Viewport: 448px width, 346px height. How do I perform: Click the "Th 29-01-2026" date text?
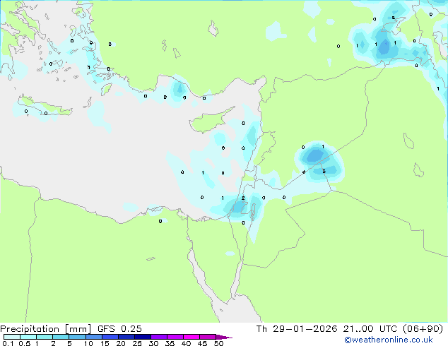(x=297, y=329)
